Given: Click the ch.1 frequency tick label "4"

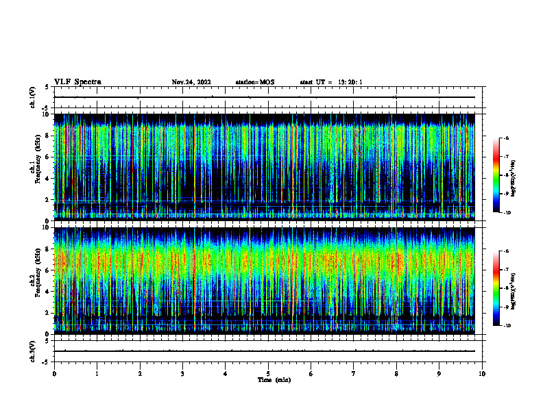Looking at the screenshot, I should (x=48, y=179).
